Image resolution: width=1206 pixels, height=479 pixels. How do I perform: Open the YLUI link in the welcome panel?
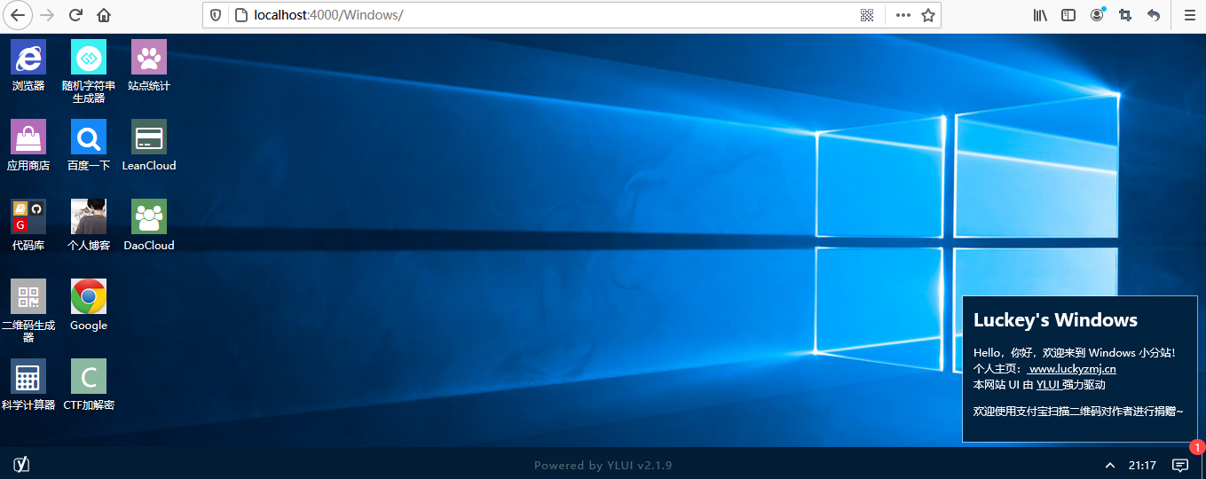click(1048, 385)
